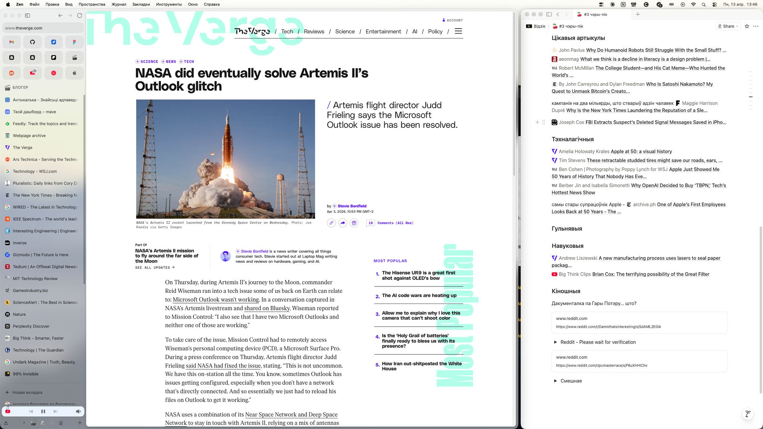Screen dimensions: 763x429
Task: Mute audio via the speaker icon
Action: 78,411
